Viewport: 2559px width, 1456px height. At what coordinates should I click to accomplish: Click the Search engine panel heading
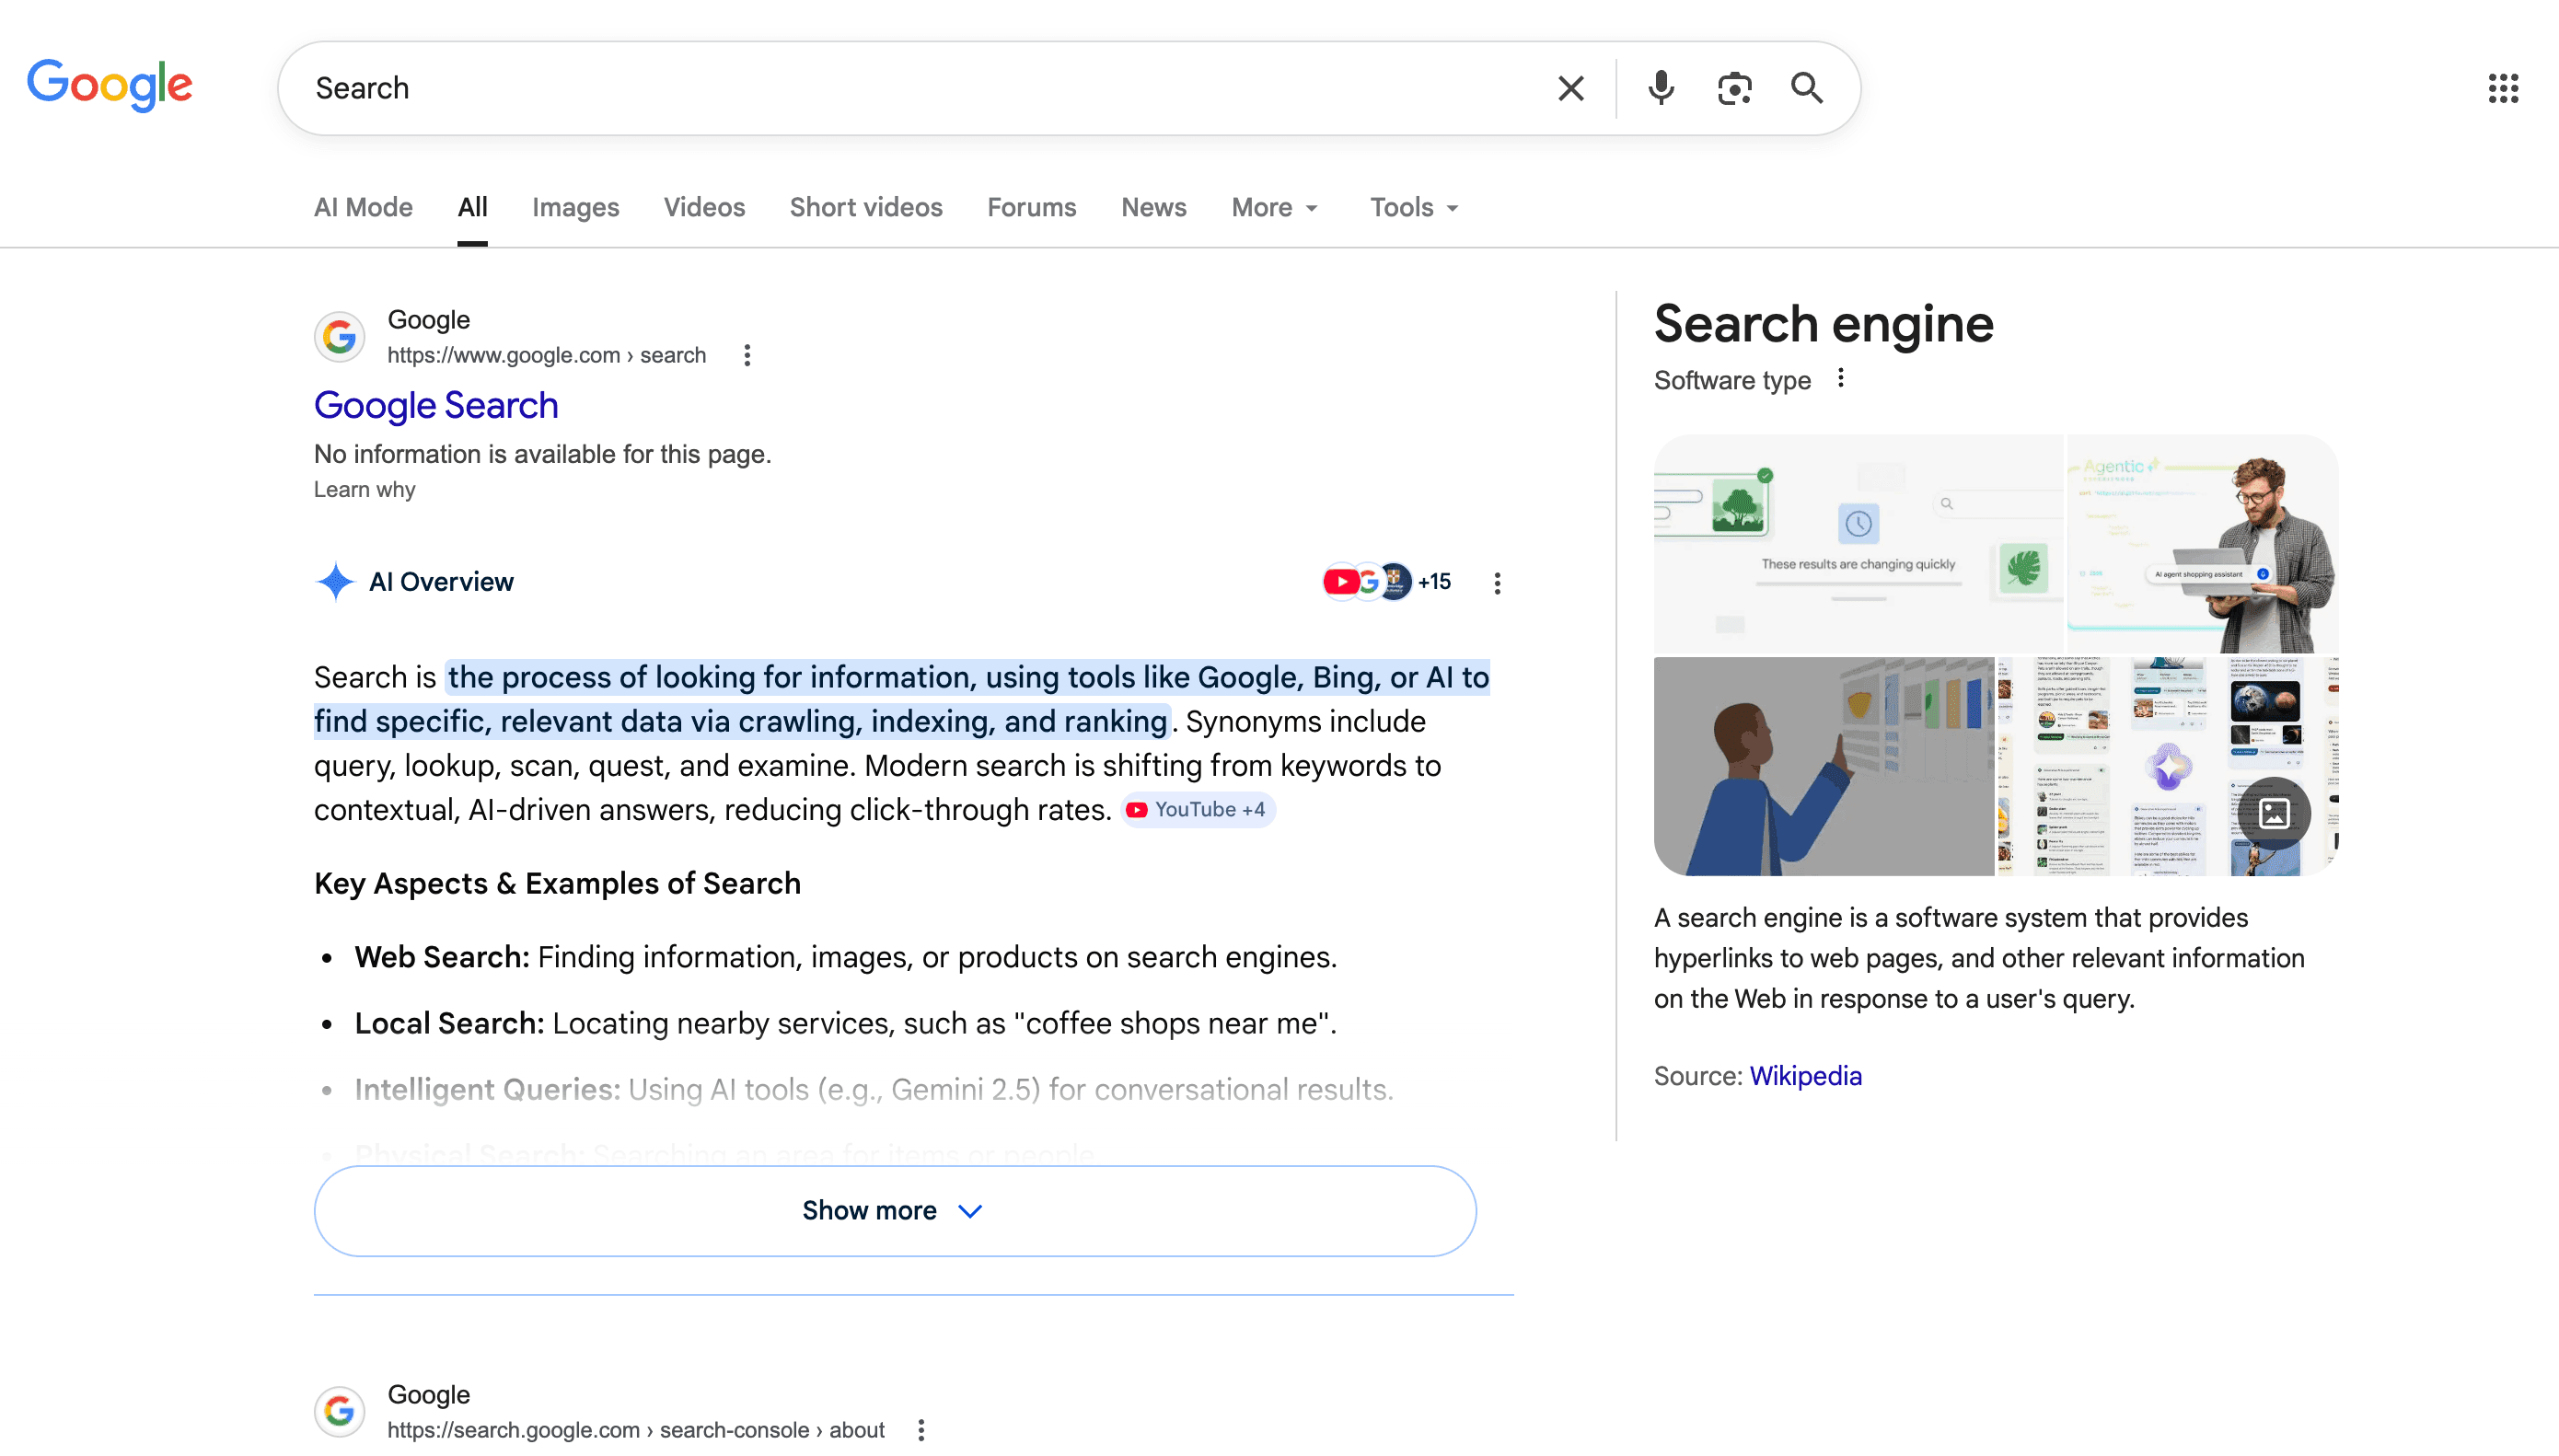[x=1824, y=324]
